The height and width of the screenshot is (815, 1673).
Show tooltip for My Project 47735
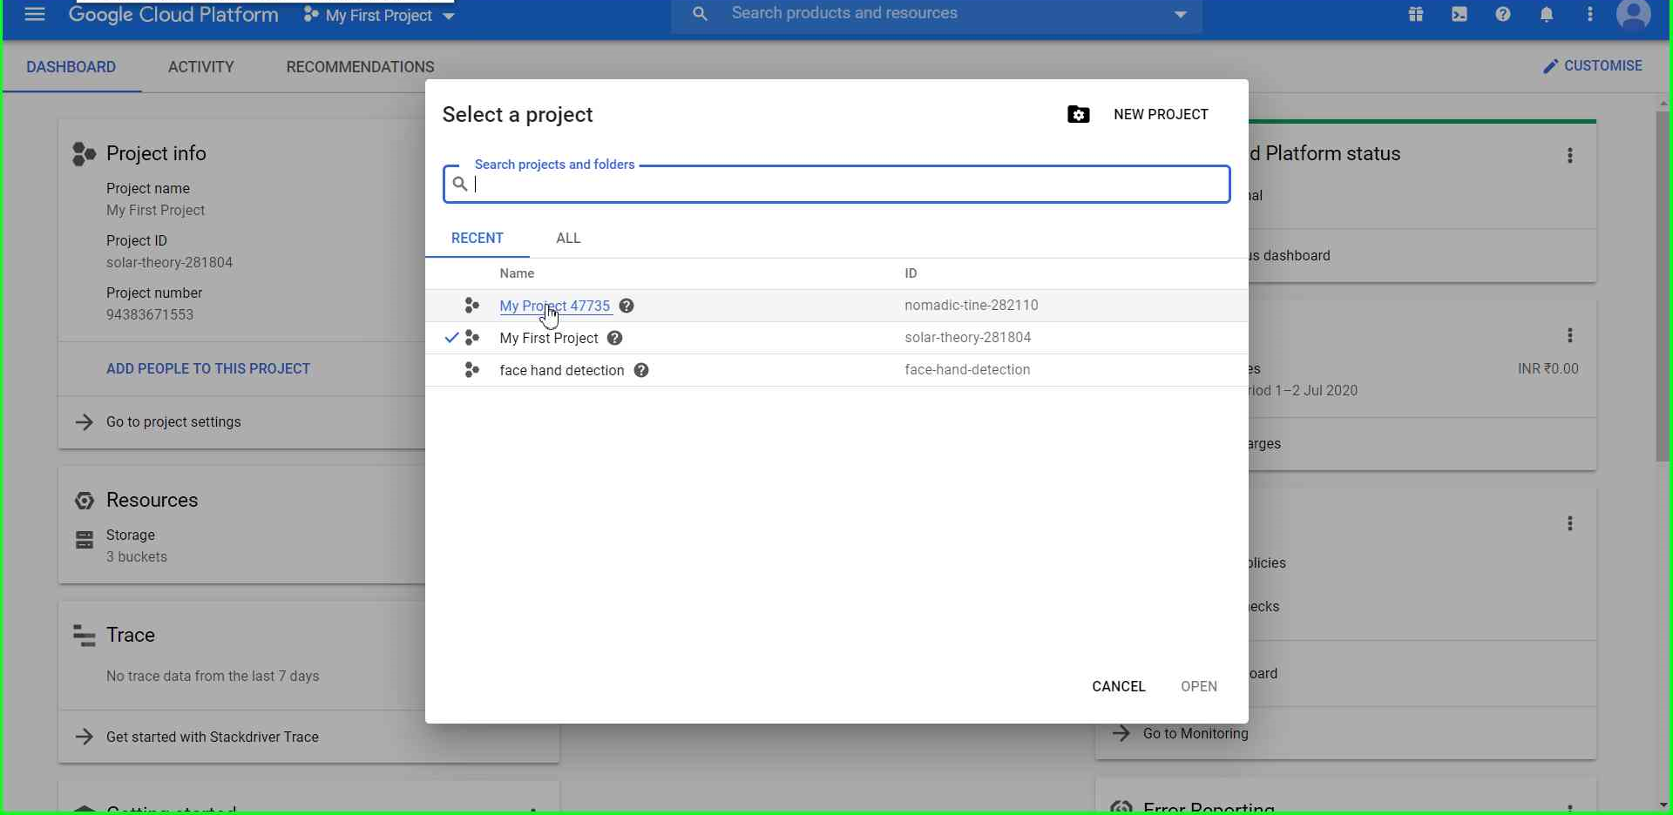[627, 306]
